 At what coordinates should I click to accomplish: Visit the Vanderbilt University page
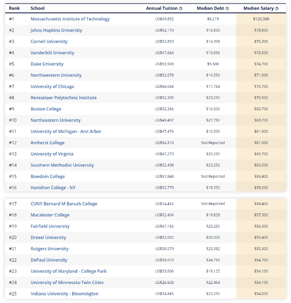(x=52, y=52)
